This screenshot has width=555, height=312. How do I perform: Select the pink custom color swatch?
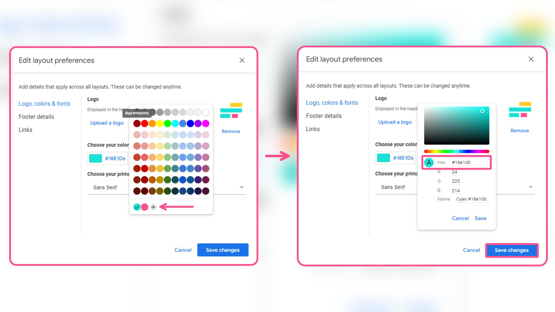click(x=145, y=207)
